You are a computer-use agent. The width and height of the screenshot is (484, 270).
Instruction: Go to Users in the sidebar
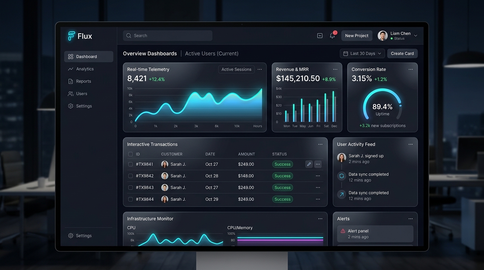click(x=89, y=94)
